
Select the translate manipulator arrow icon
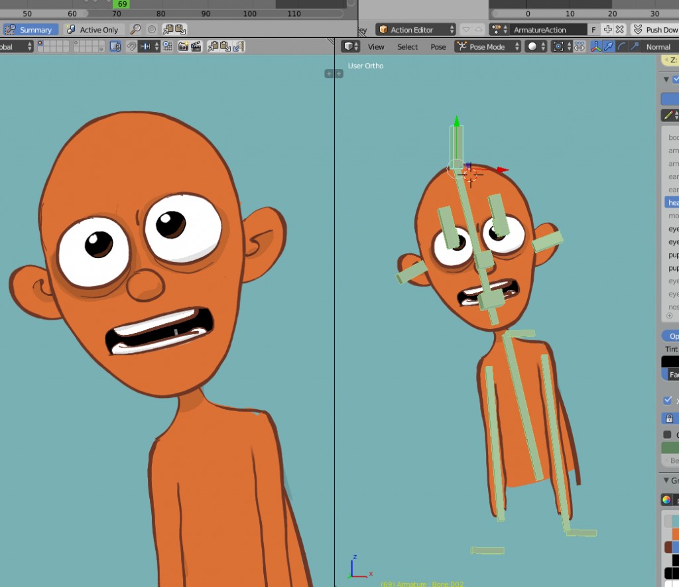pos(608,46)
